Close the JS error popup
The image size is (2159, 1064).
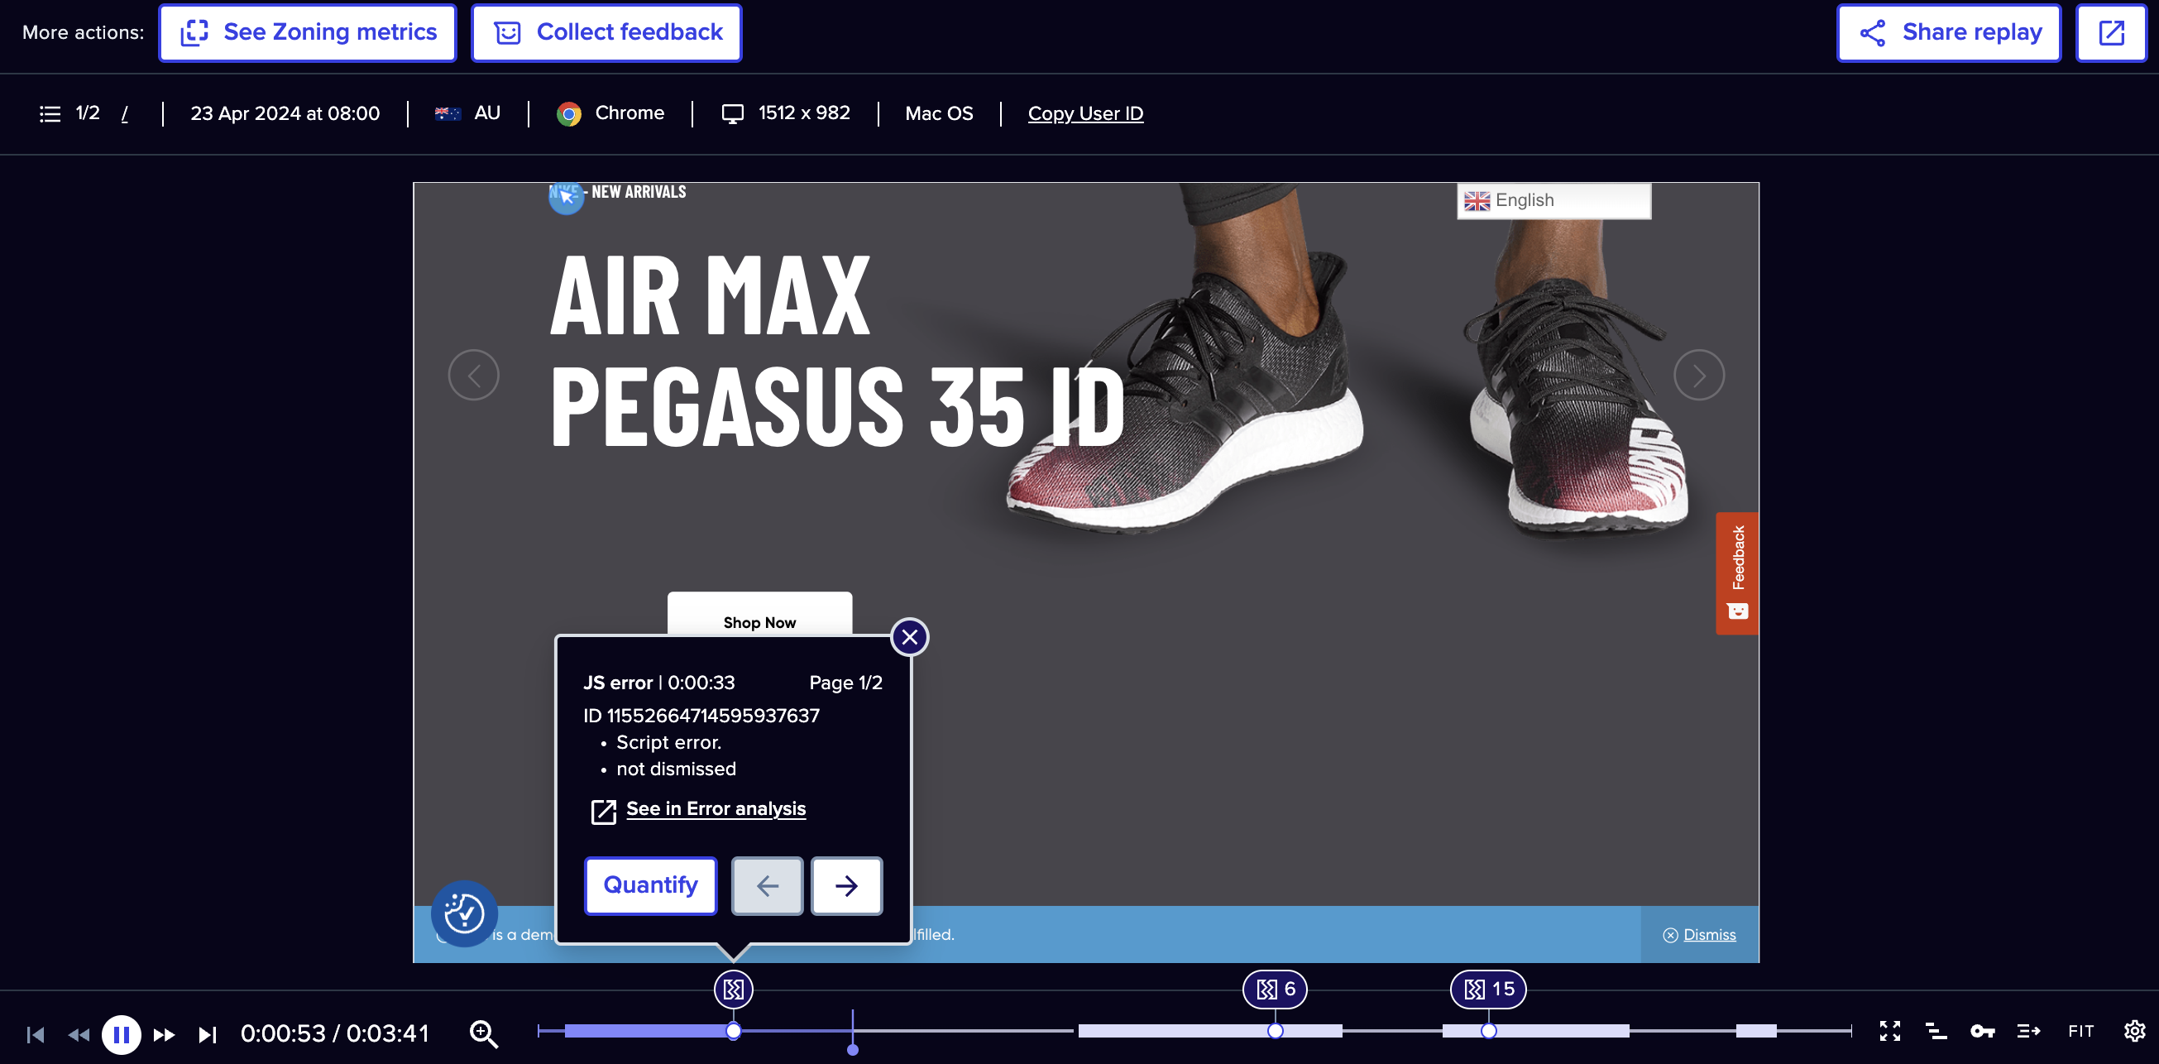[x=909, y=636]
